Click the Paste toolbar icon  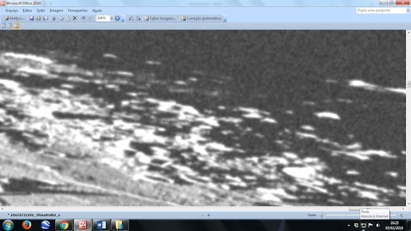68,19
